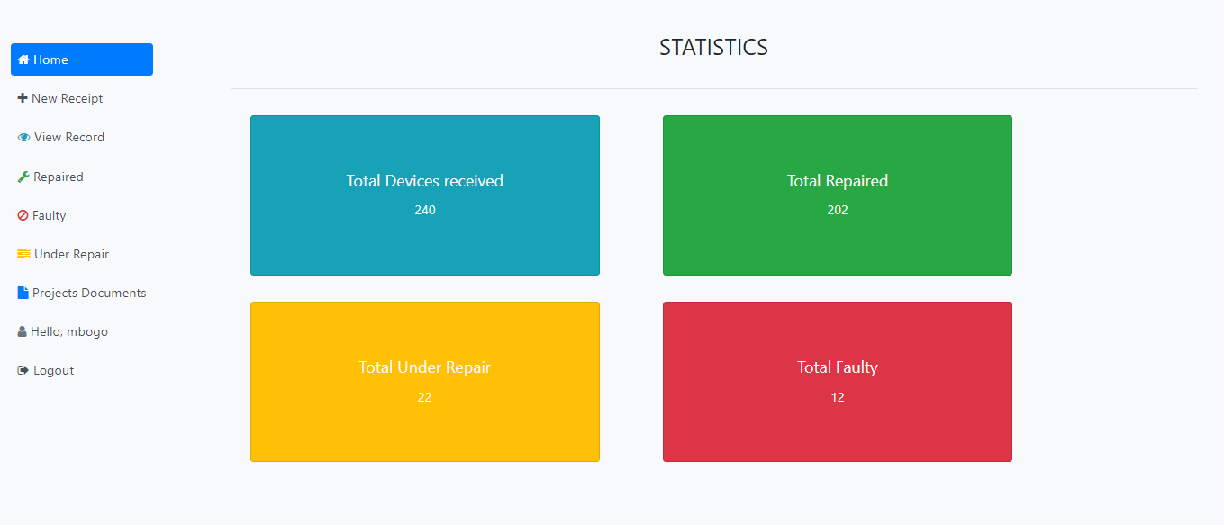Image resolution: width=1224 pixels, height=525 pixels.
Task: Select the Under Repair sidebar link
Action: pos(72,255)
